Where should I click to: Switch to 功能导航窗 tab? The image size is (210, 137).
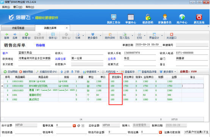click(18, 28)
